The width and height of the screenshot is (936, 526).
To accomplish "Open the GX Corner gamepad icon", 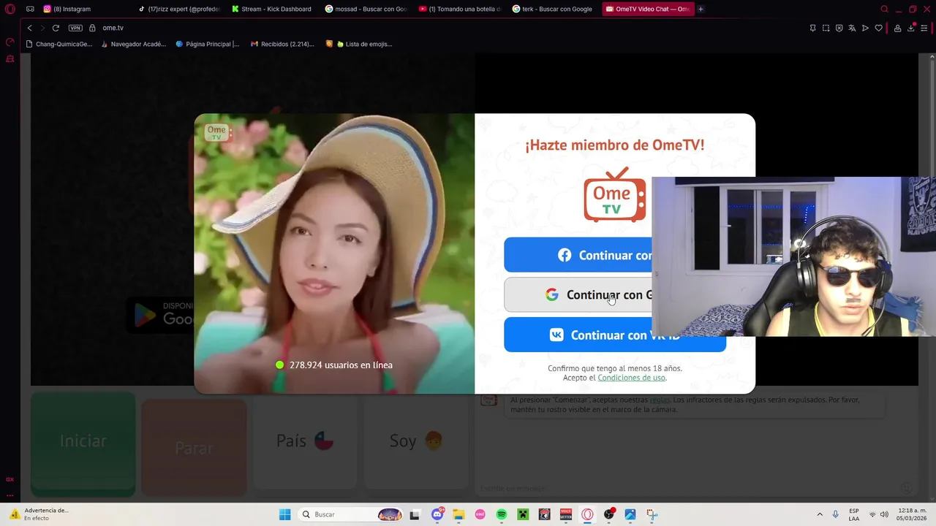I will (x=30, y=9).
